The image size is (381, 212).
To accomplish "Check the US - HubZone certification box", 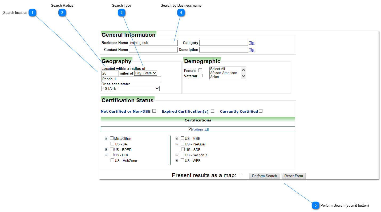I will 112,160.
